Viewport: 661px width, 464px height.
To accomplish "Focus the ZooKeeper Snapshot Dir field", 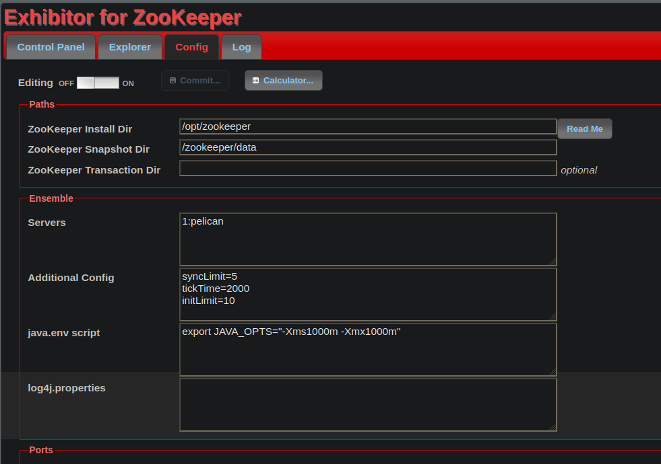I will [x=368, y=147].
